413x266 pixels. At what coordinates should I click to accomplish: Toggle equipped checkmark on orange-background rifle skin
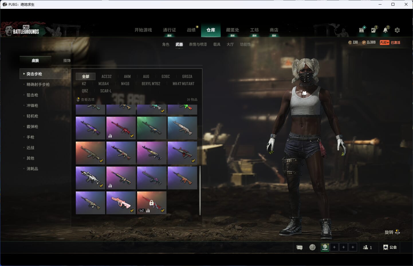[101, 161]
